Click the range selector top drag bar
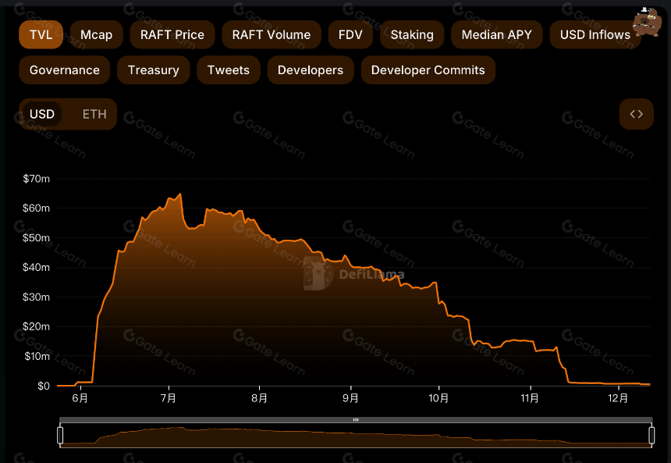Viewport: 671px width, 463px height. pos(356,420)
